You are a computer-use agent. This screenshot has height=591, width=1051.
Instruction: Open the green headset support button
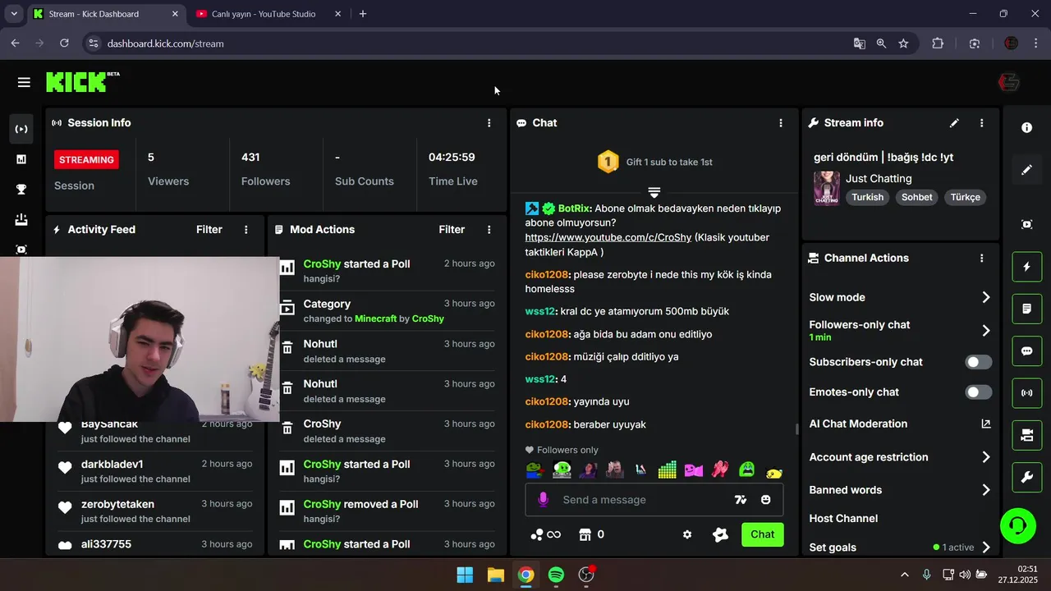point(1018,525)
